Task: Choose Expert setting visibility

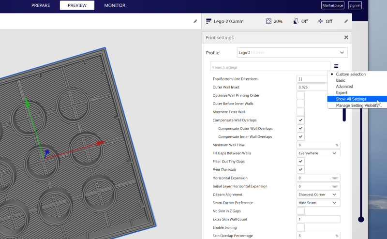Action: (x=342, y=93)
